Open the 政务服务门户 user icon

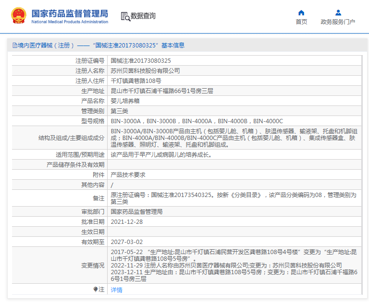[x=338, y=12]
